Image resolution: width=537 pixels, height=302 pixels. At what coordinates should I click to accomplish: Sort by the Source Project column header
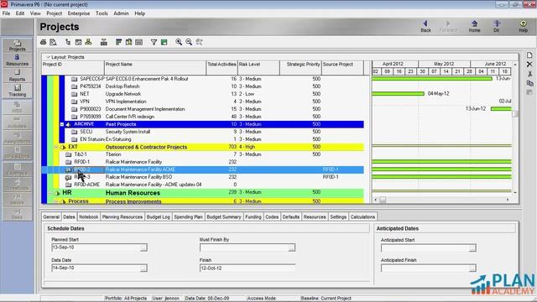[342, 68]
